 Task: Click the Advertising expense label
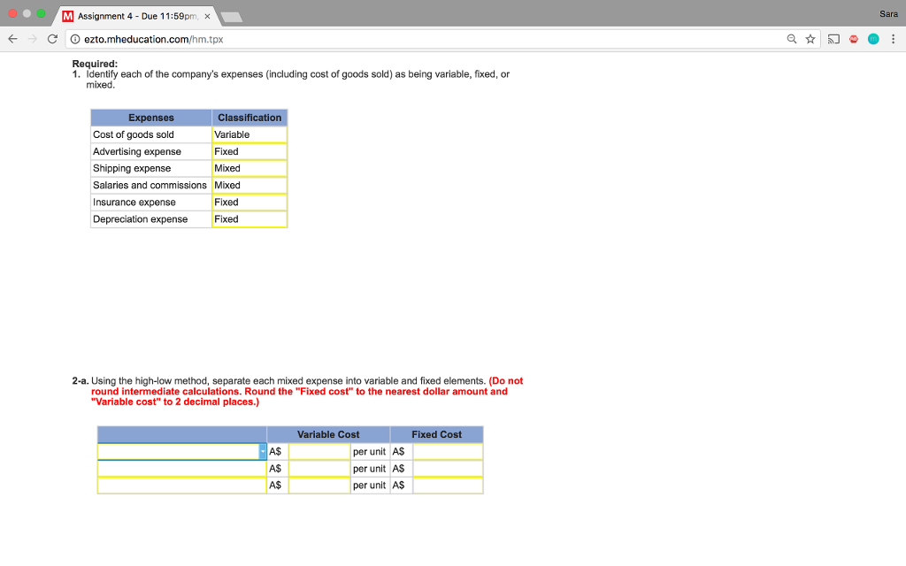137,151
